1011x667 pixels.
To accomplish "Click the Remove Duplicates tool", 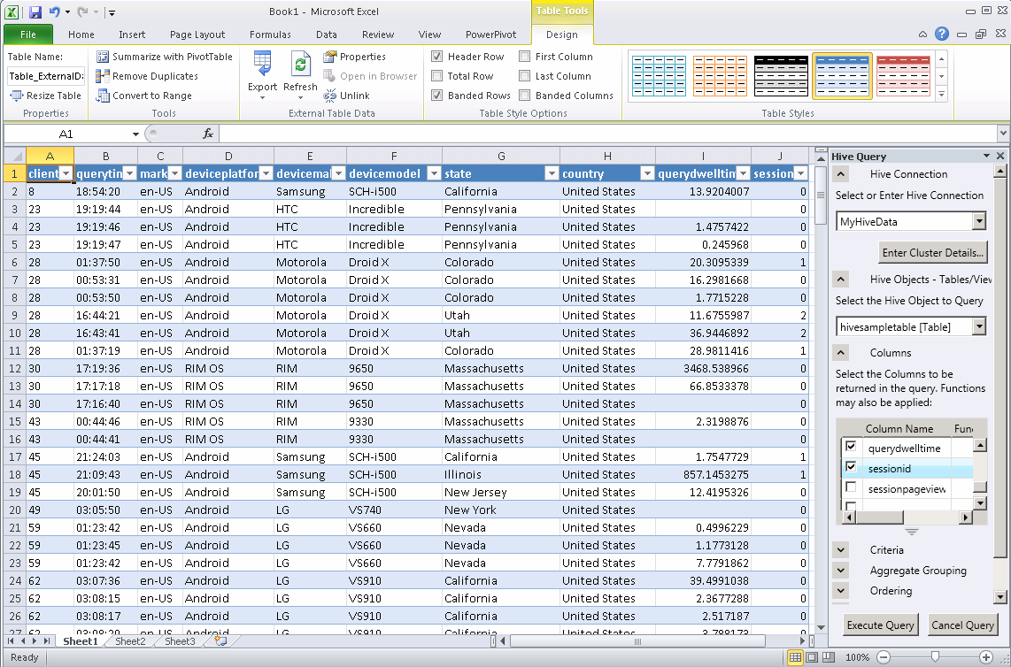I will tap(147, 76).
